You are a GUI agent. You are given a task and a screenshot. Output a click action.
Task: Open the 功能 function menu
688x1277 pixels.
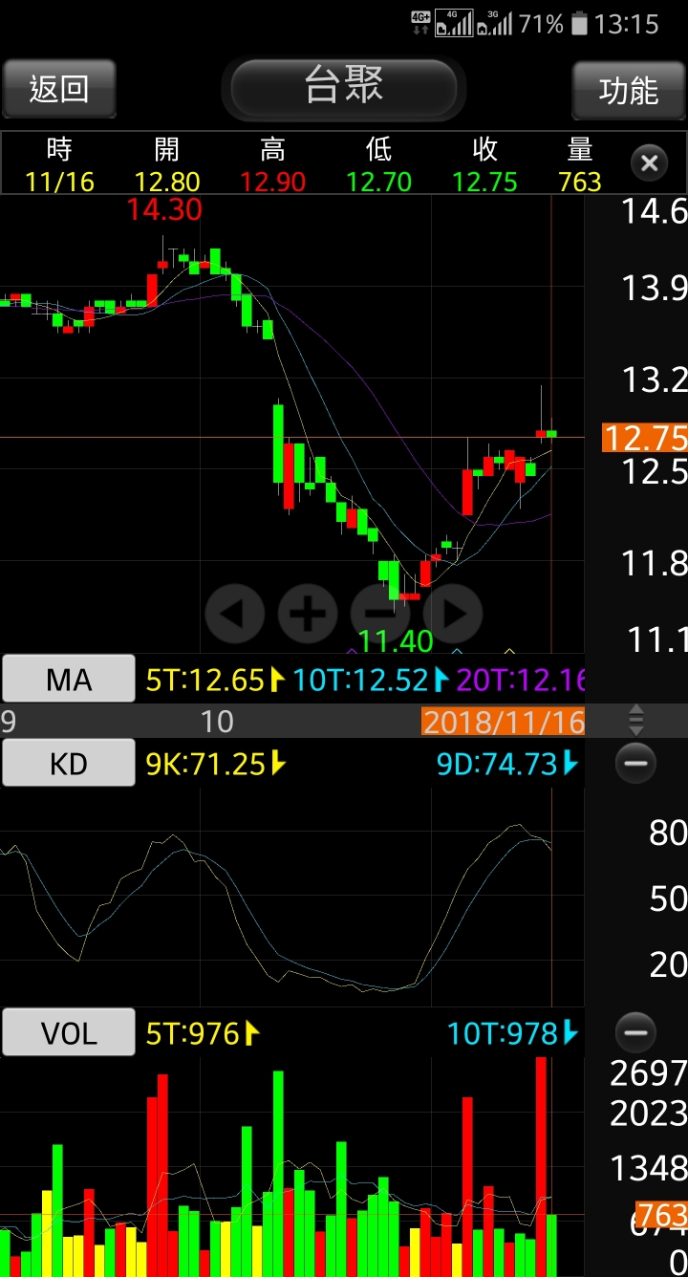[629, 90]
